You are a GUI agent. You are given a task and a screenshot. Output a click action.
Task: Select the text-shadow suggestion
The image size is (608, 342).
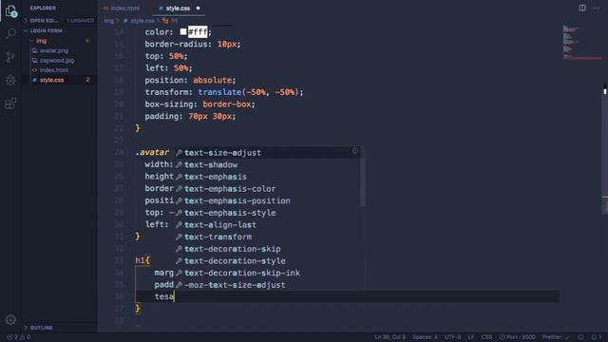click(268, 164)
